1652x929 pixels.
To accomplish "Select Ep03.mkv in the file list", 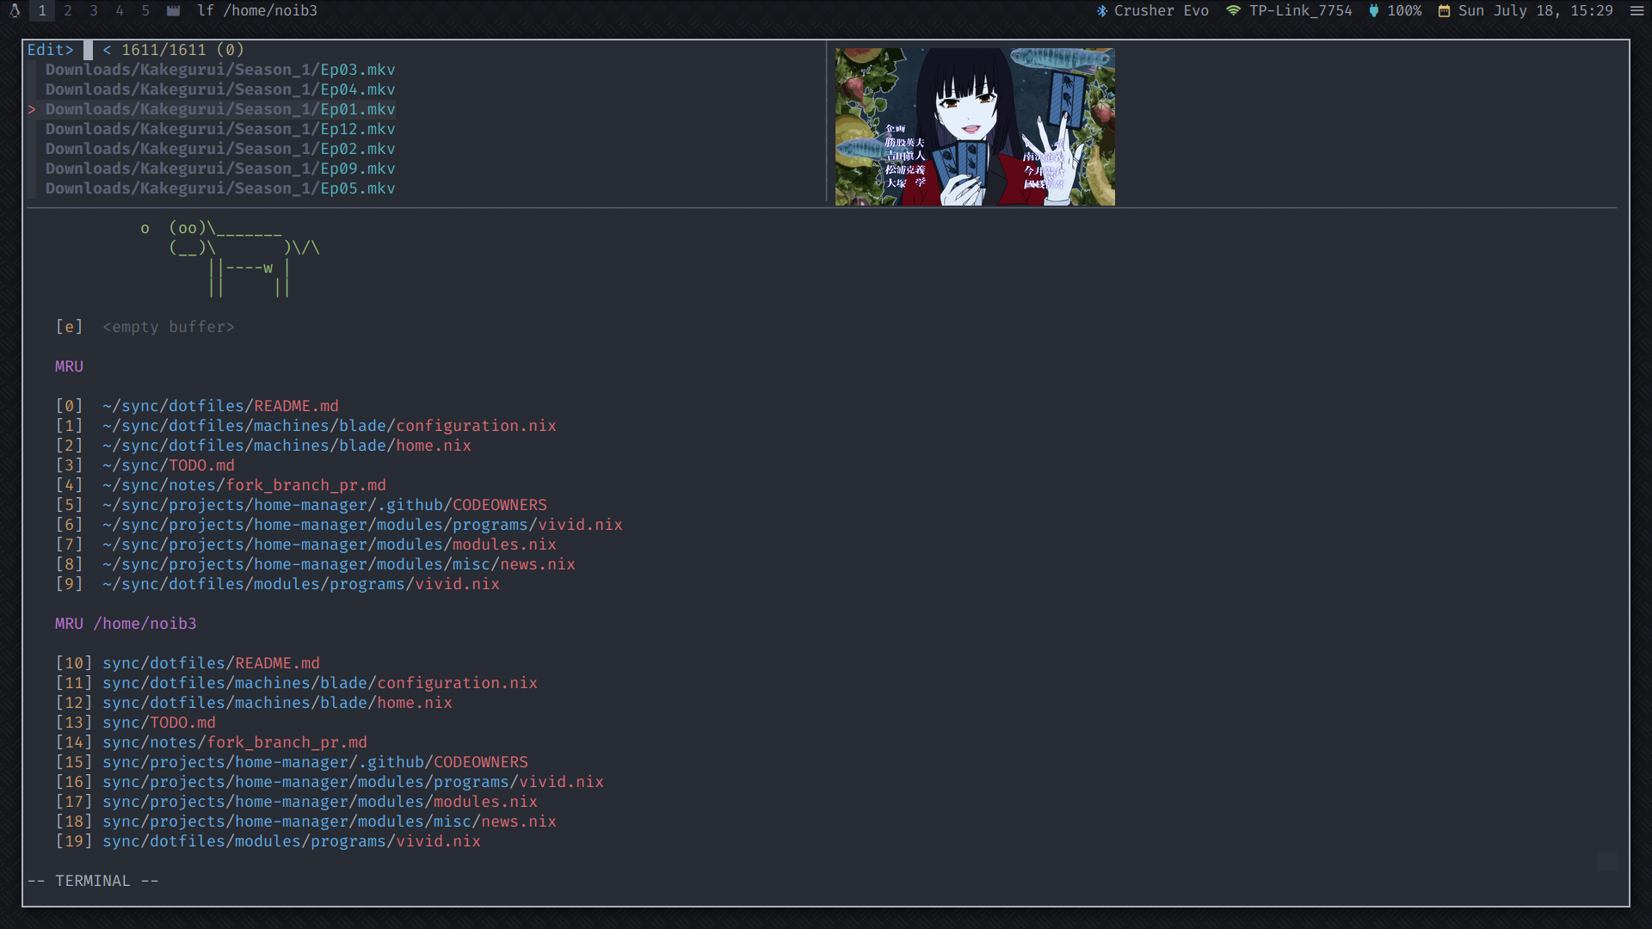I will click(x=220, y=70).
